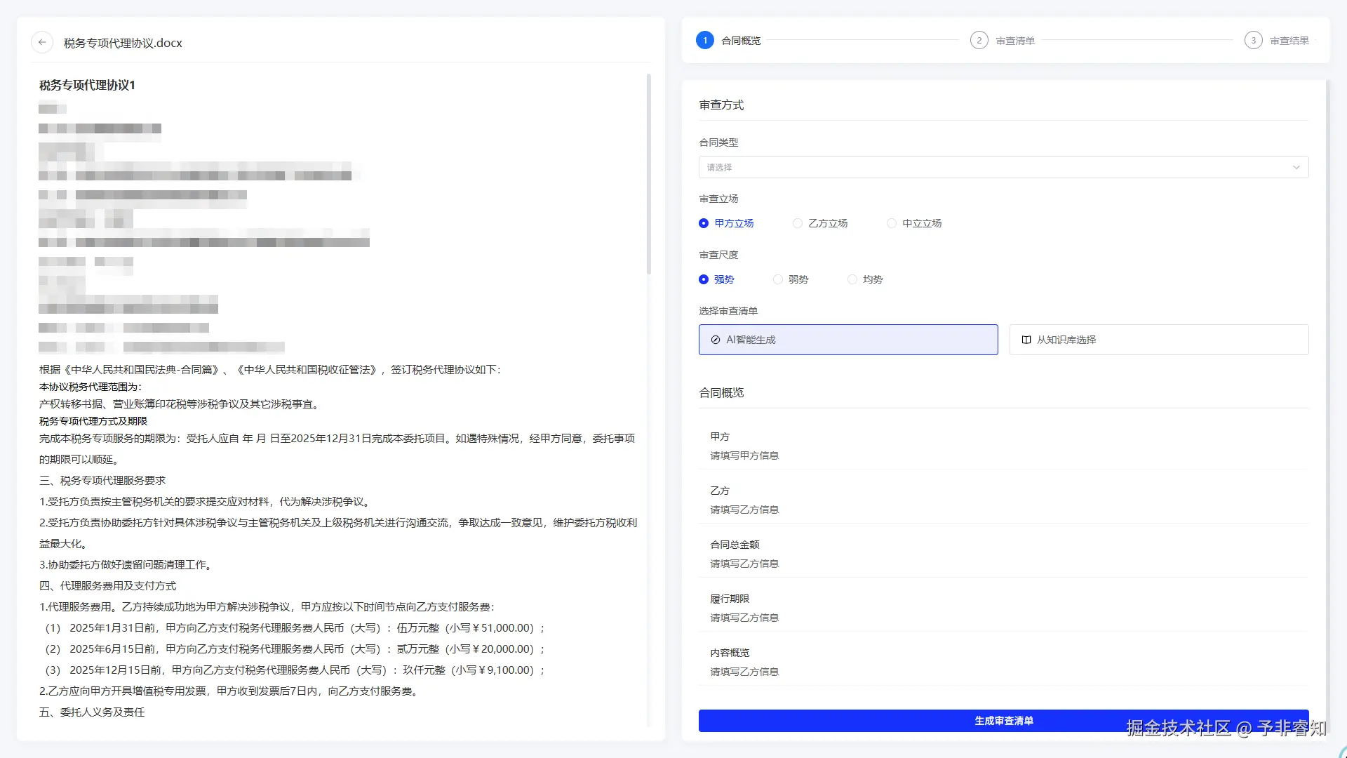Image resolution: width=1347 pixels, height=758 pixels.
Task: Click step 1 circle icon 合同概览
Action: click(705, 41)
